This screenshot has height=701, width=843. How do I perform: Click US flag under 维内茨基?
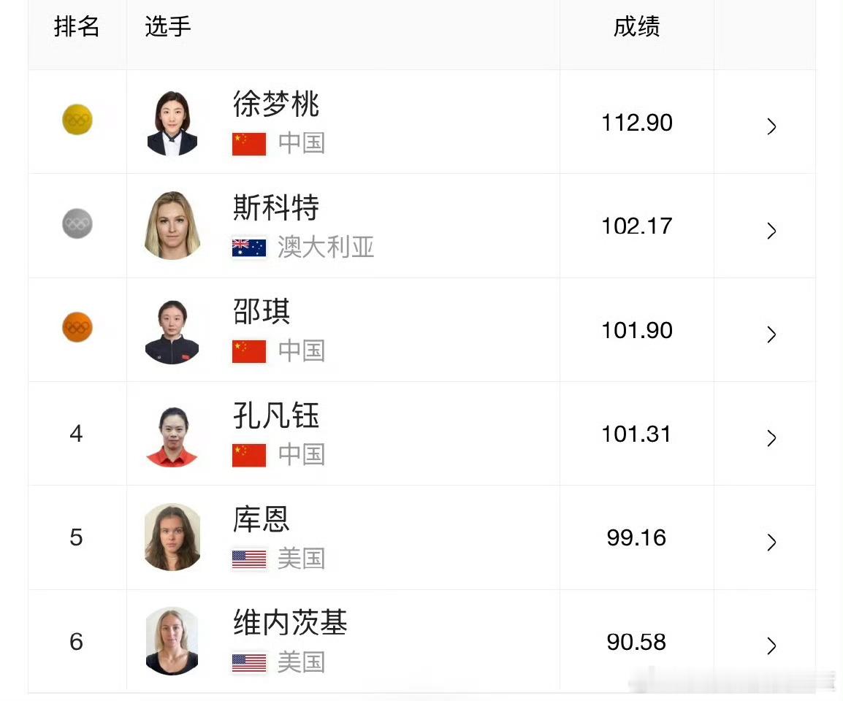(249, 663)
